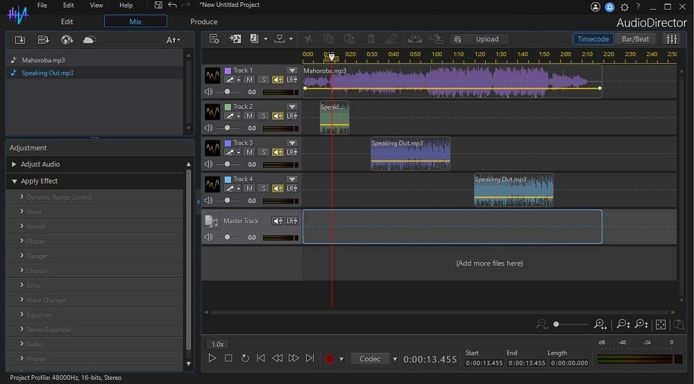Image resolution: width=694 pixels, height=384 pixels.
Task: Click the import media file icon
Action: [20, 40]
